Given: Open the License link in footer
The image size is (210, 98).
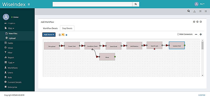Looking at the screenshot, I should 202,95.
